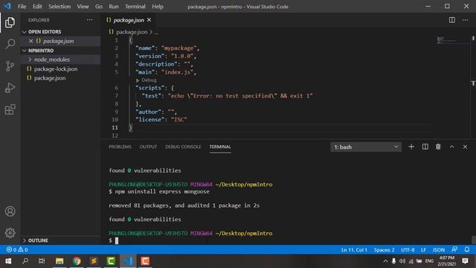Screen dimensions: 476x268
Task: Close the terminal panel
Action: 465,147
